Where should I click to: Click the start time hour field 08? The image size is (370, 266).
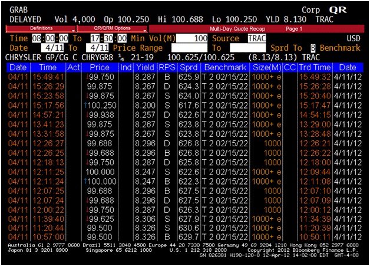tap(37, 38)
